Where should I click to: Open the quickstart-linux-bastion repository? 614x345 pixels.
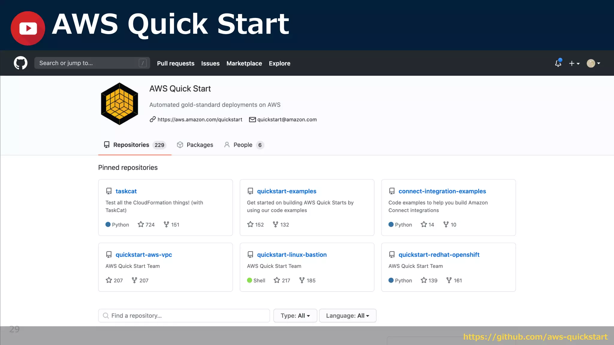tap(292, 255)
